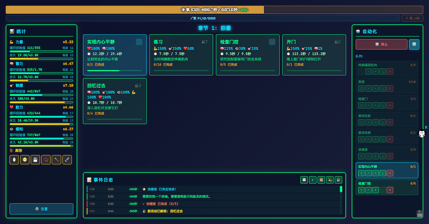Click the clipboard icon in 事件日志 header
This screenshot has height=224, width=429.
(x=304, y=180)
